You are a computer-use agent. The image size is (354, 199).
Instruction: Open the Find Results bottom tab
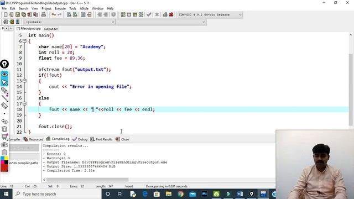click(102, 139)
